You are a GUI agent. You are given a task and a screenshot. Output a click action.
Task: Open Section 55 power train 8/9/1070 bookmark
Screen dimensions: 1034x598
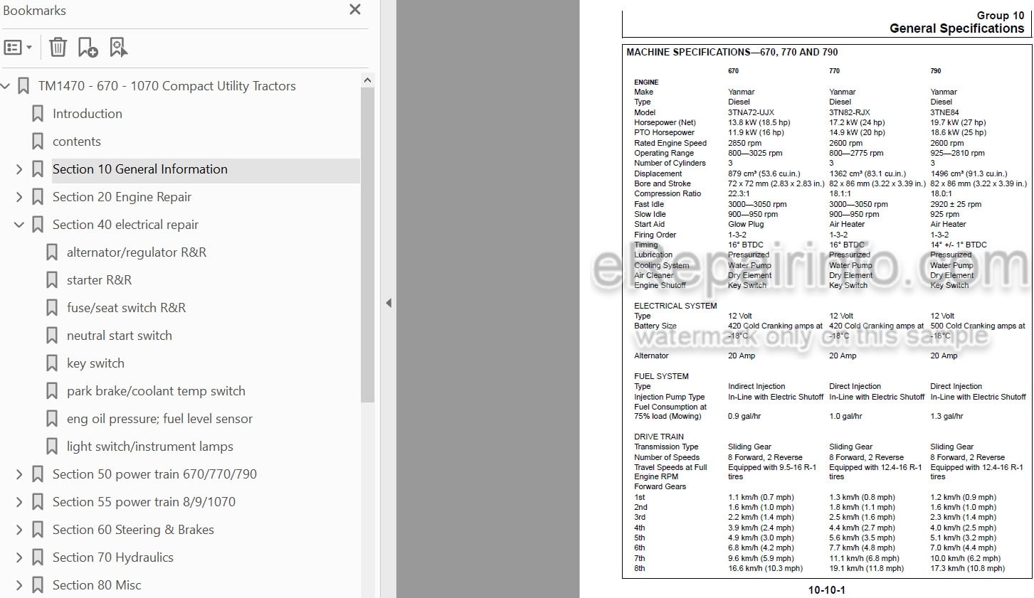point(144,502)
